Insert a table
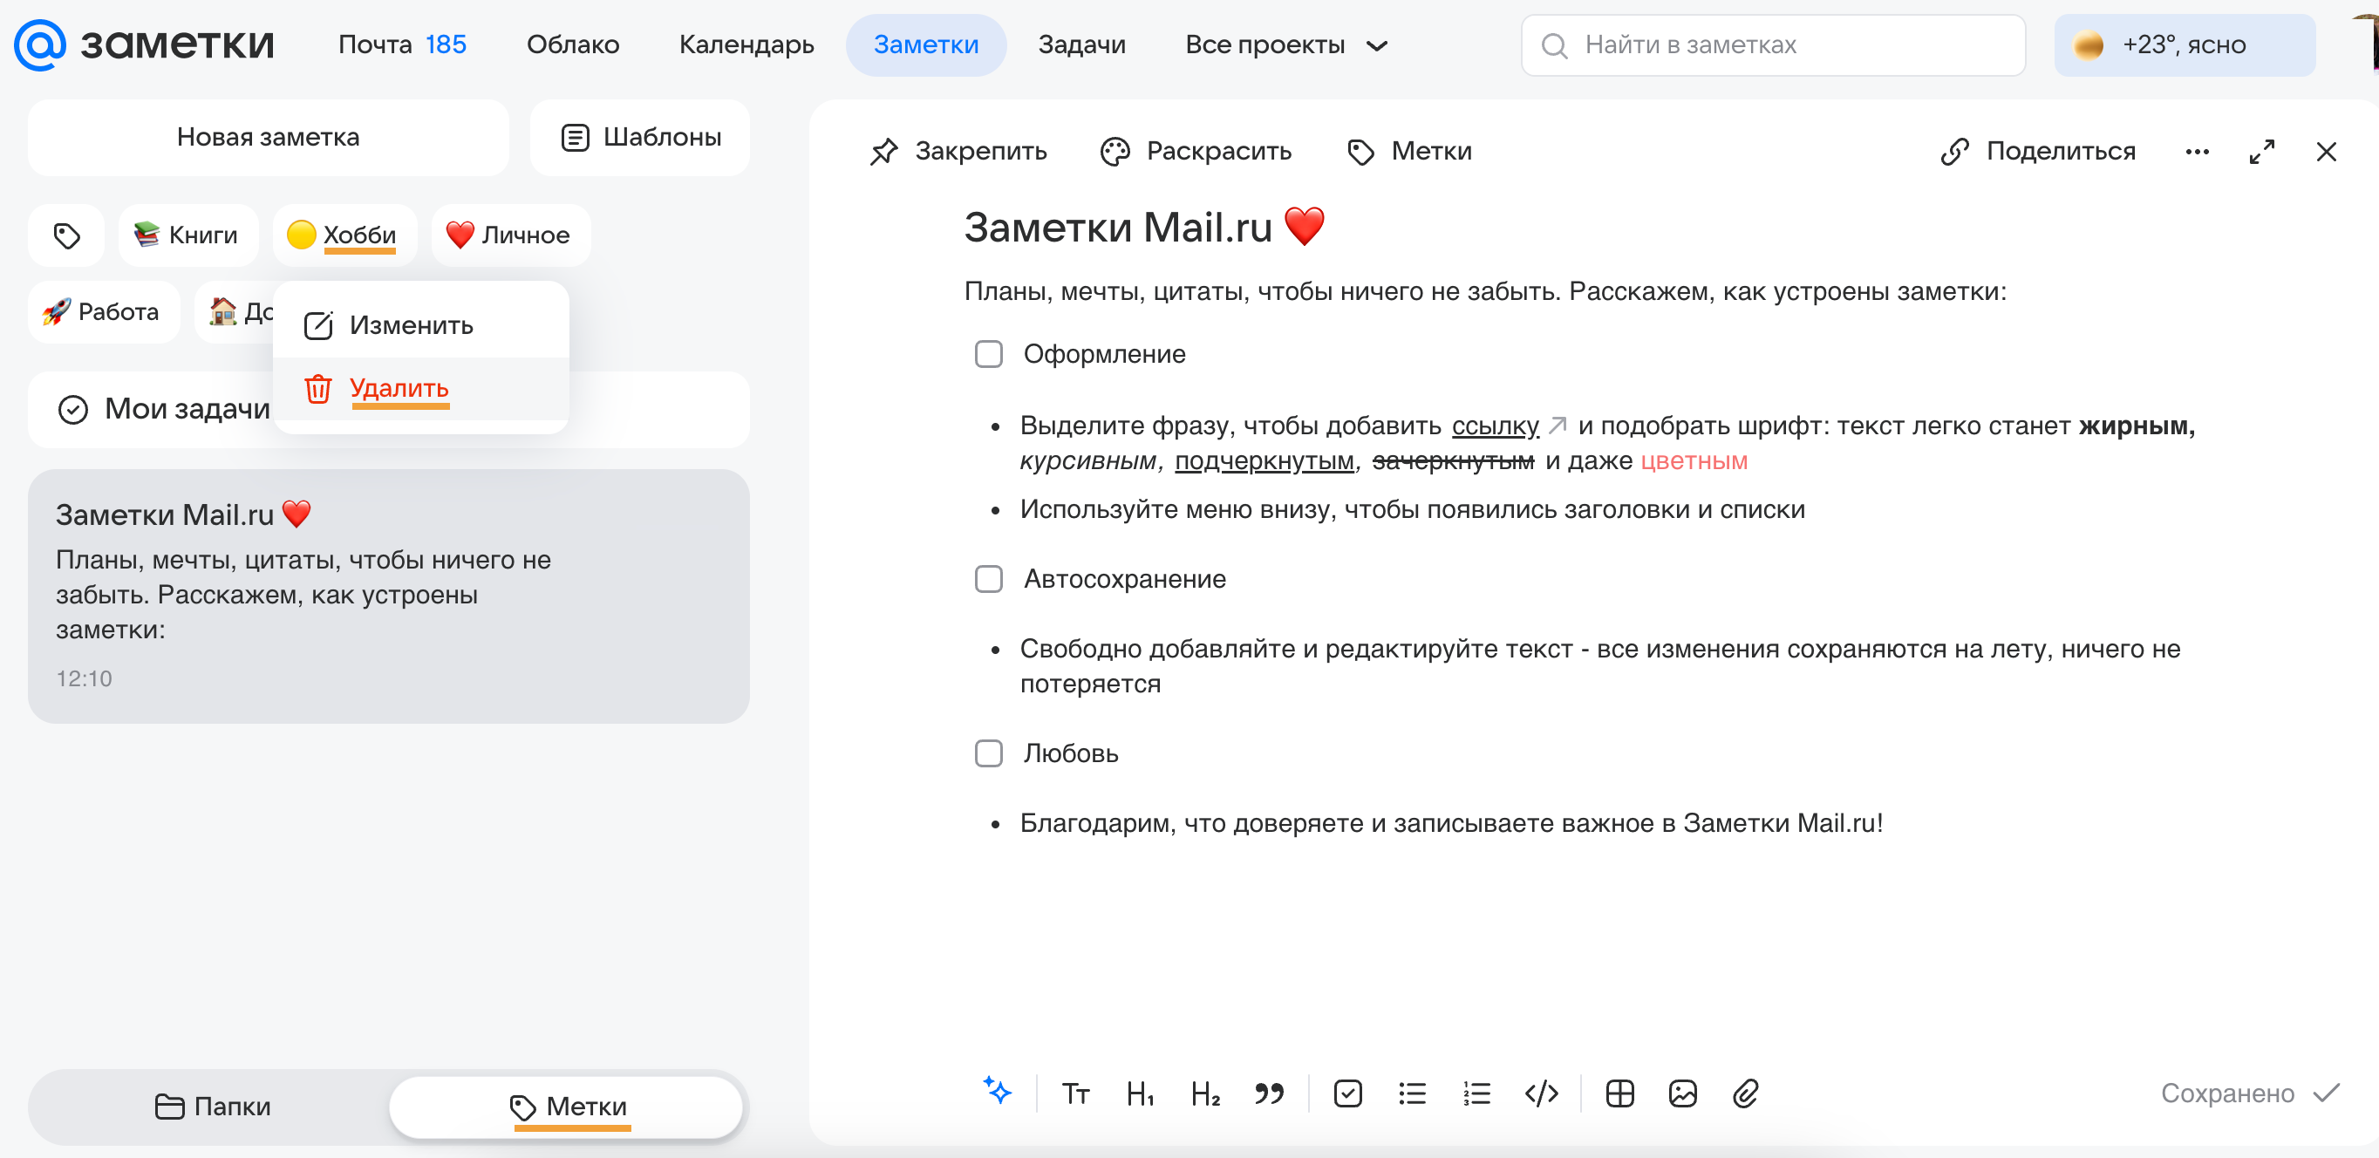Viewport: 2379px width, 1158px height. [1619, 1093]
